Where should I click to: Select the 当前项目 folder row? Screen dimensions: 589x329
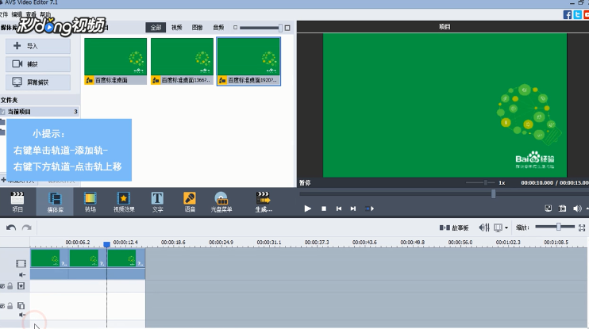pyautogui.click(x=40, y=112)
